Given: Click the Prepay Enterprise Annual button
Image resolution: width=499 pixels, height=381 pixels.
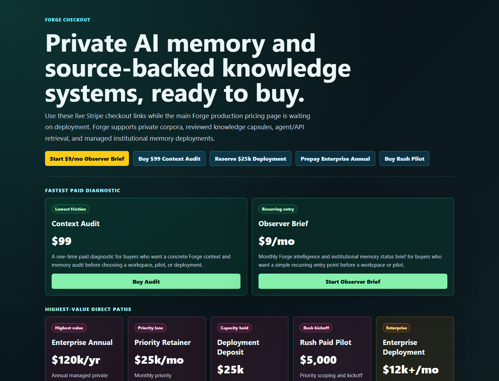Looking at the screenshot, I should [335, 159].
